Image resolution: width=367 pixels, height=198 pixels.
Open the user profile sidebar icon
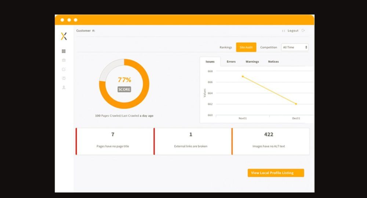point(64,87)
